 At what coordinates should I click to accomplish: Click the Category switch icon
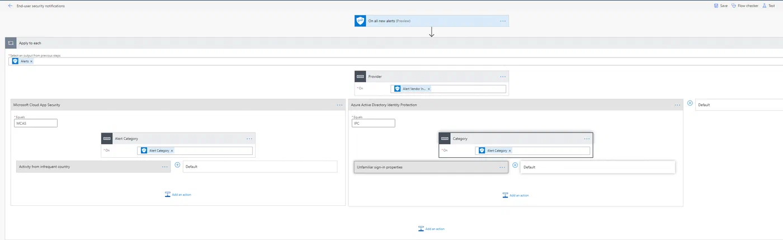445,138
